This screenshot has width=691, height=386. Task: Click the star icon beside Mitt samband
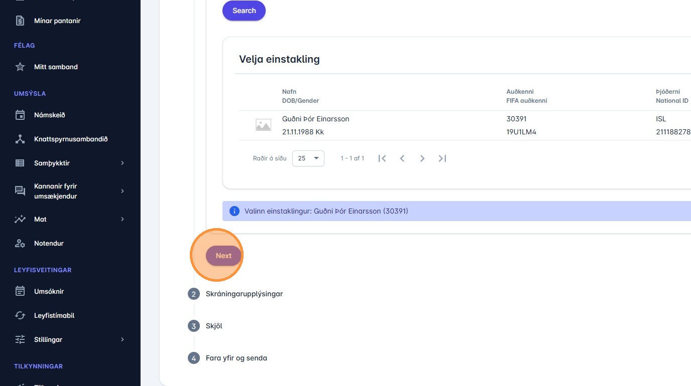coord(20,67)
